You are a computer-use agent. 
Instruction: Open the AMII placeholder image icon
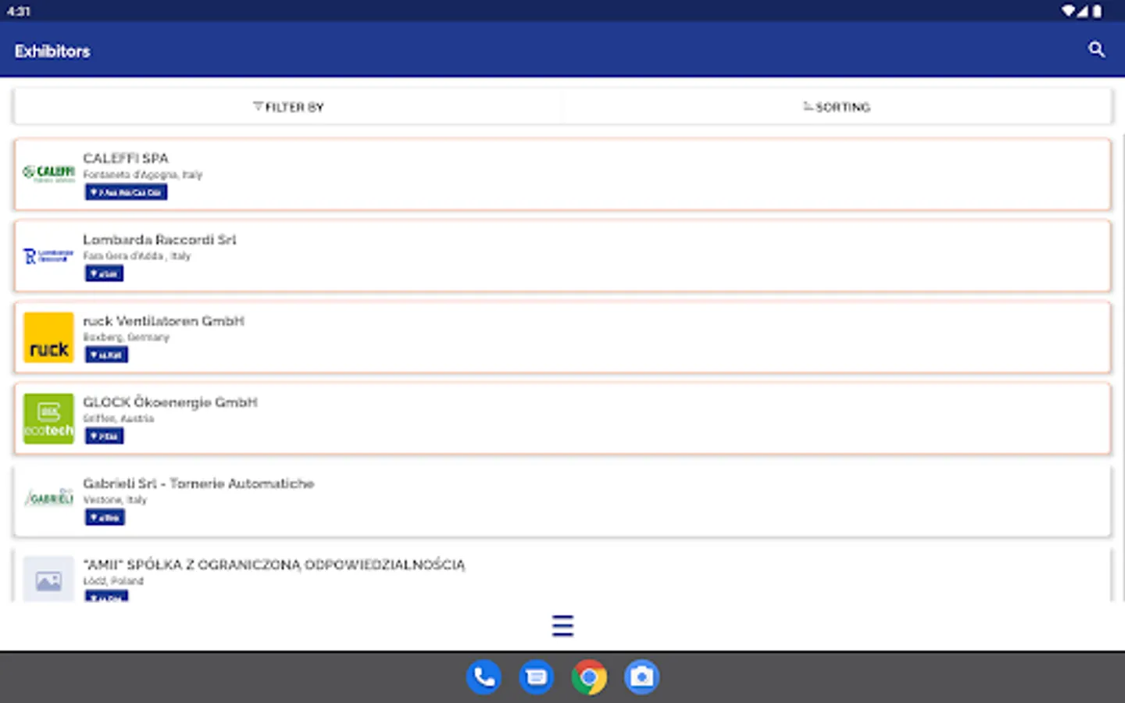pyautogui.click(x=48, y=580)
